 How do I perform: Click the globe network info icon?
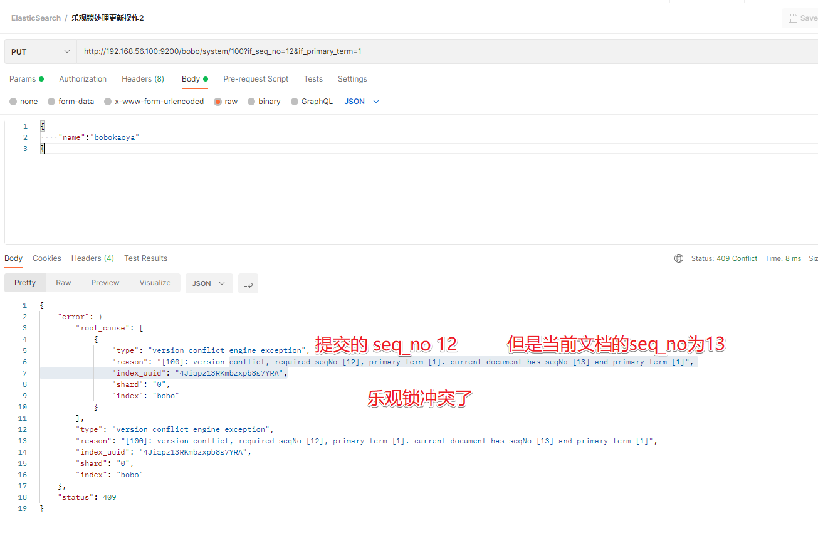[x=679, y=258]
